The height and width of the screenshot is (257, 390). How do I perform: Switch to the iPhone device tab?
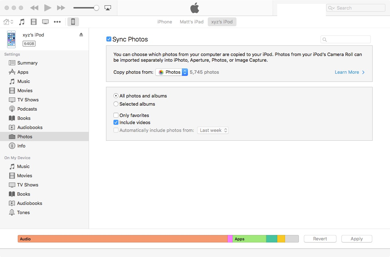pos(165,22)
